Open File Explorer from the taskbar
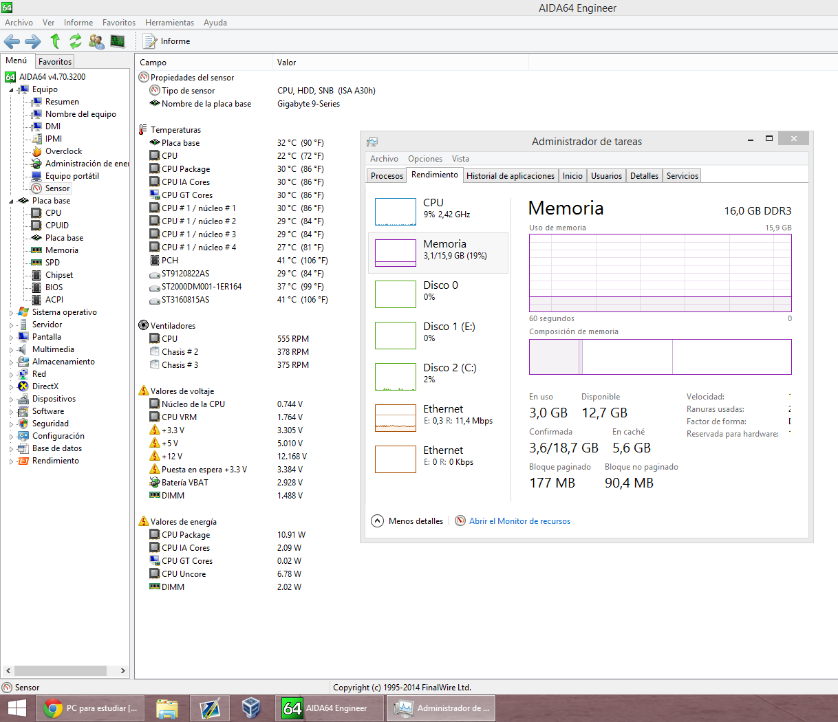 pyautogui.click(x=167, y=708)
